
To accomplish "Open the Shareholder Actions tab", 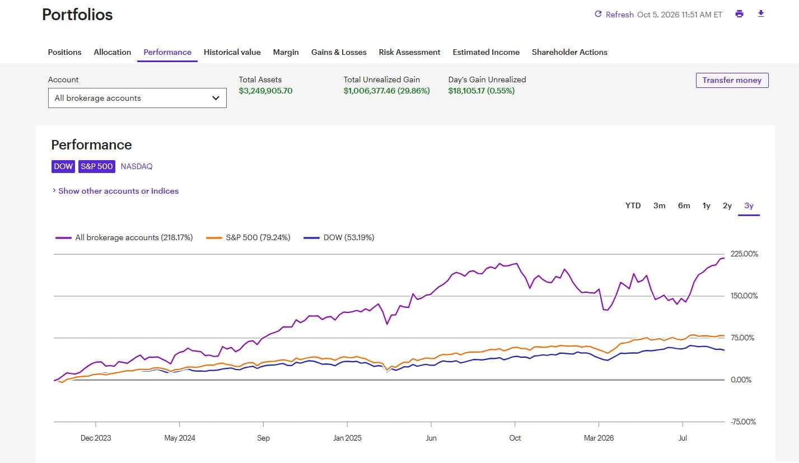I will coord(569,52).
